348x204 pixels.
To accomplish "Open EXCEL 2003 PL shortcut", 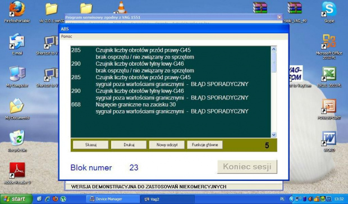I will pyautogui.click(x=329, y=76).
